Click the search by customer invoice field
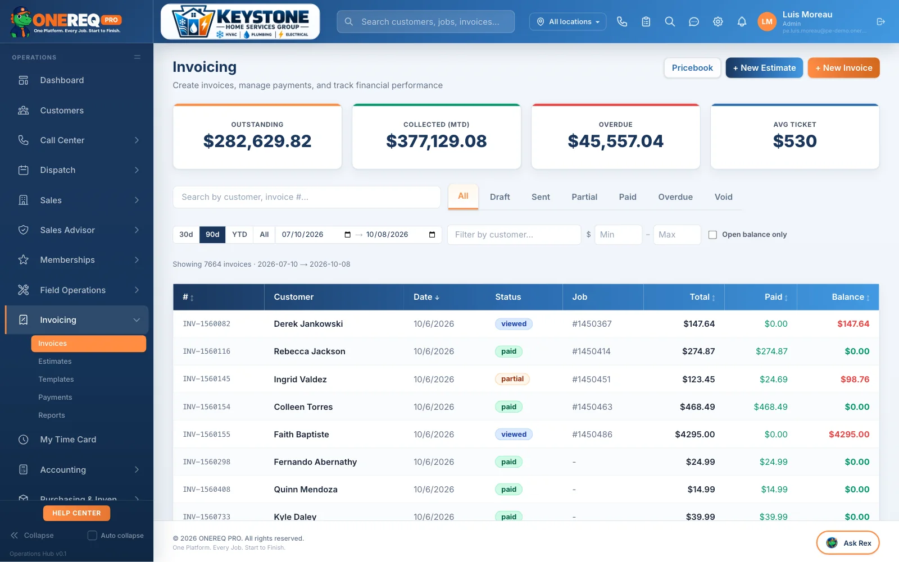The width and height of the screenshot is (899, 562). 307,197
